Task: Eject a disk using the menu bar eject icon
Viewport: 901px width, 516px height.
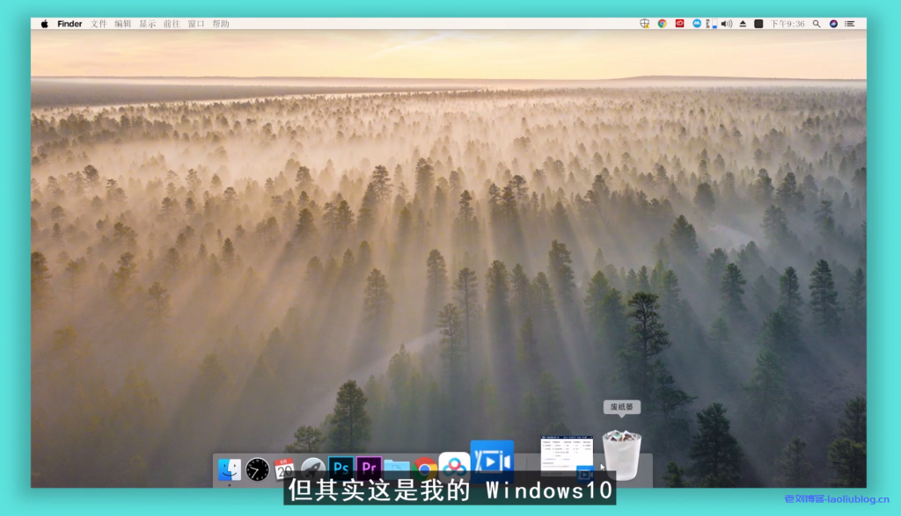Action: click(x=743, y=23)
